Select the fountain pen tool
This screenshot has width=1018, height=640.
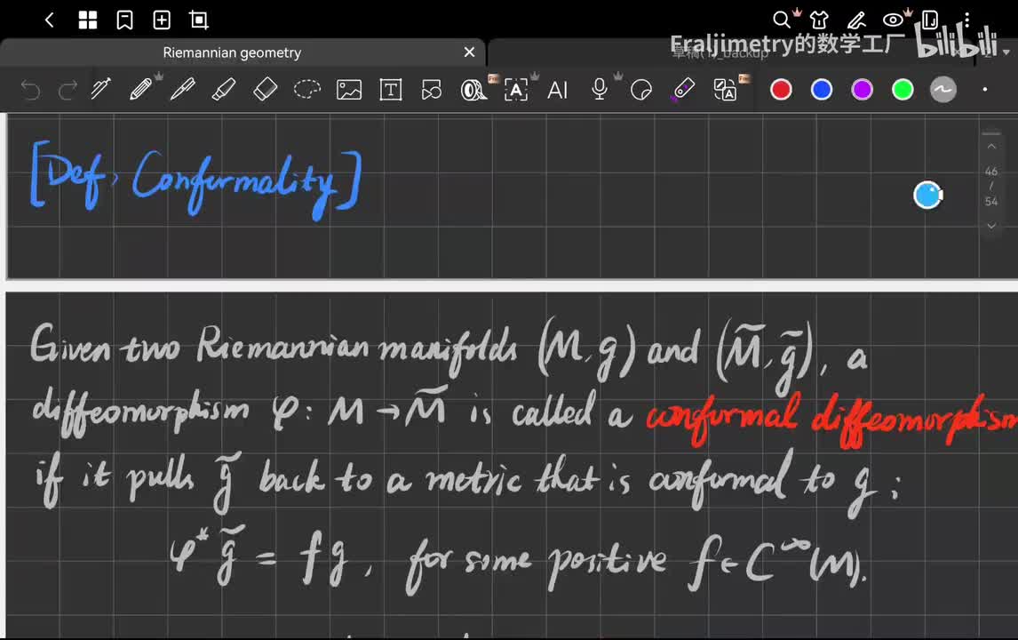click(x=182, y=89)
